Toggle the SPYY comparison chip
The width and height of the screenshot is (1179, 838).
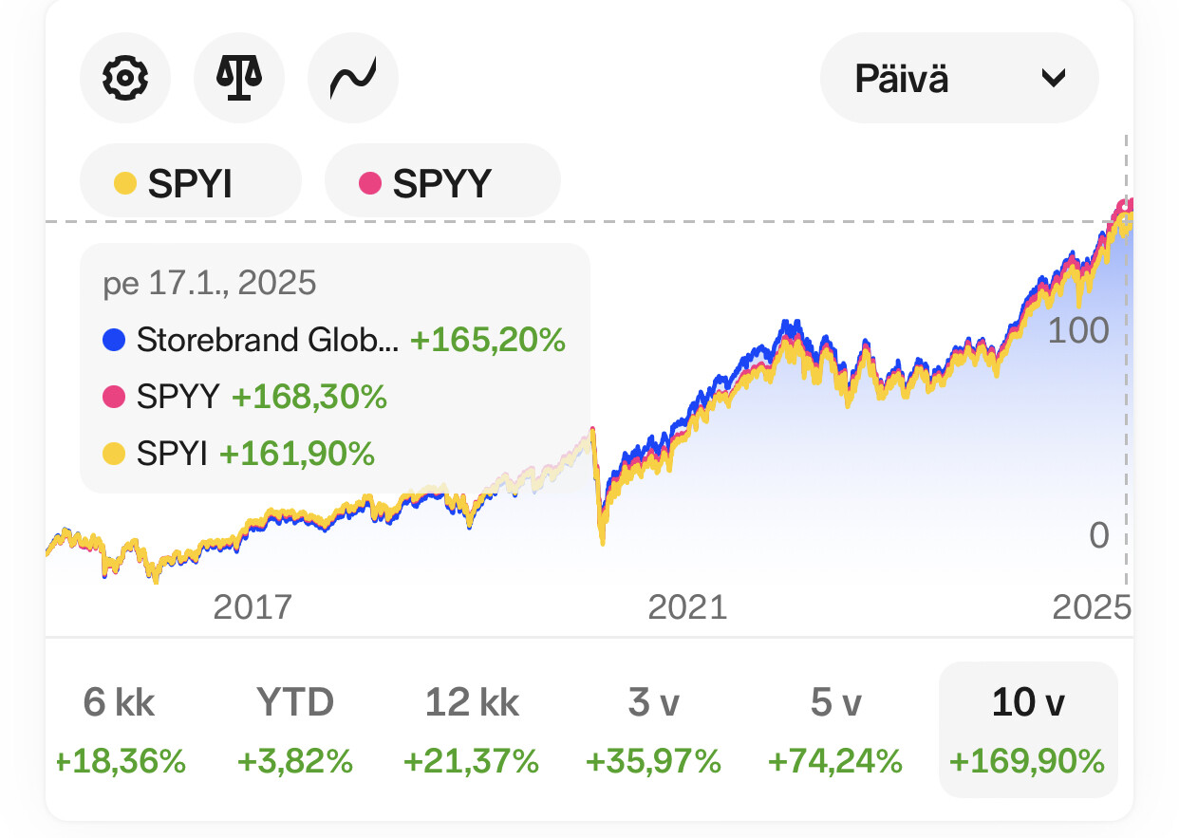tap(442, 182)
